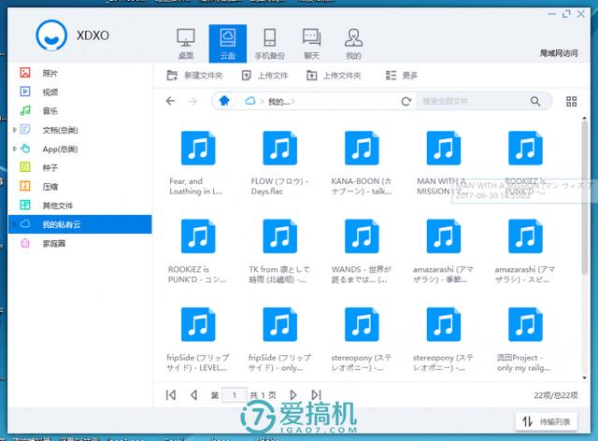The image size is (598, 441).
Task: Select file FLOW (フロウ) - Days.flac
Action: click(x=280, y=164)
